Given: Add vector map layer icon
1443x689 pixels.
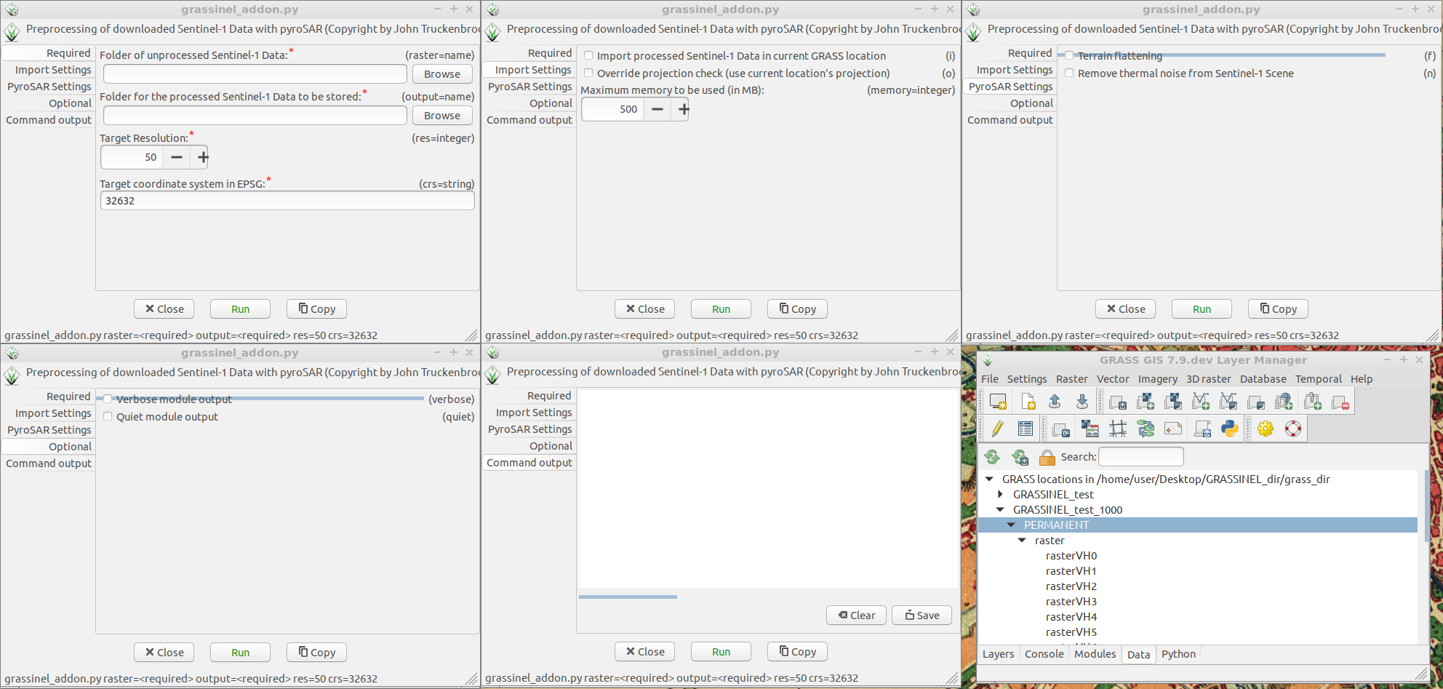Looking at the screenshot, I should [1201, 402].
